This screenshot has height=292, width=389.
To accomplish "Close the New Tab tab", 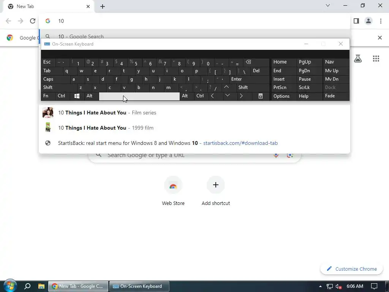I will click(x=88, y=6).
